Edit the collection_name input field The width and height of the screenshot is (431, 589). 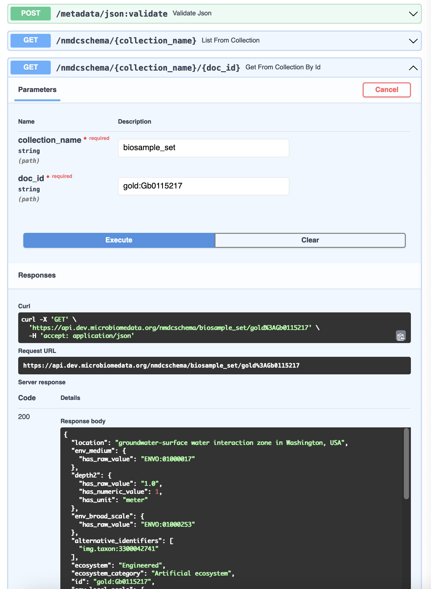(204, 148)
